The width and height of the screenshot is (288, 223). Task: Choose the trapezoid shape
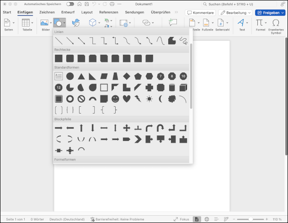click(115, 76)
